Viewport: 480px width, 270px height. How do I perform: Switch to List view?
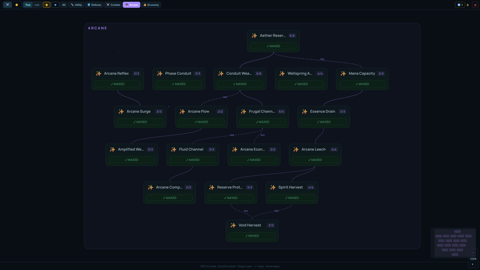37,5
